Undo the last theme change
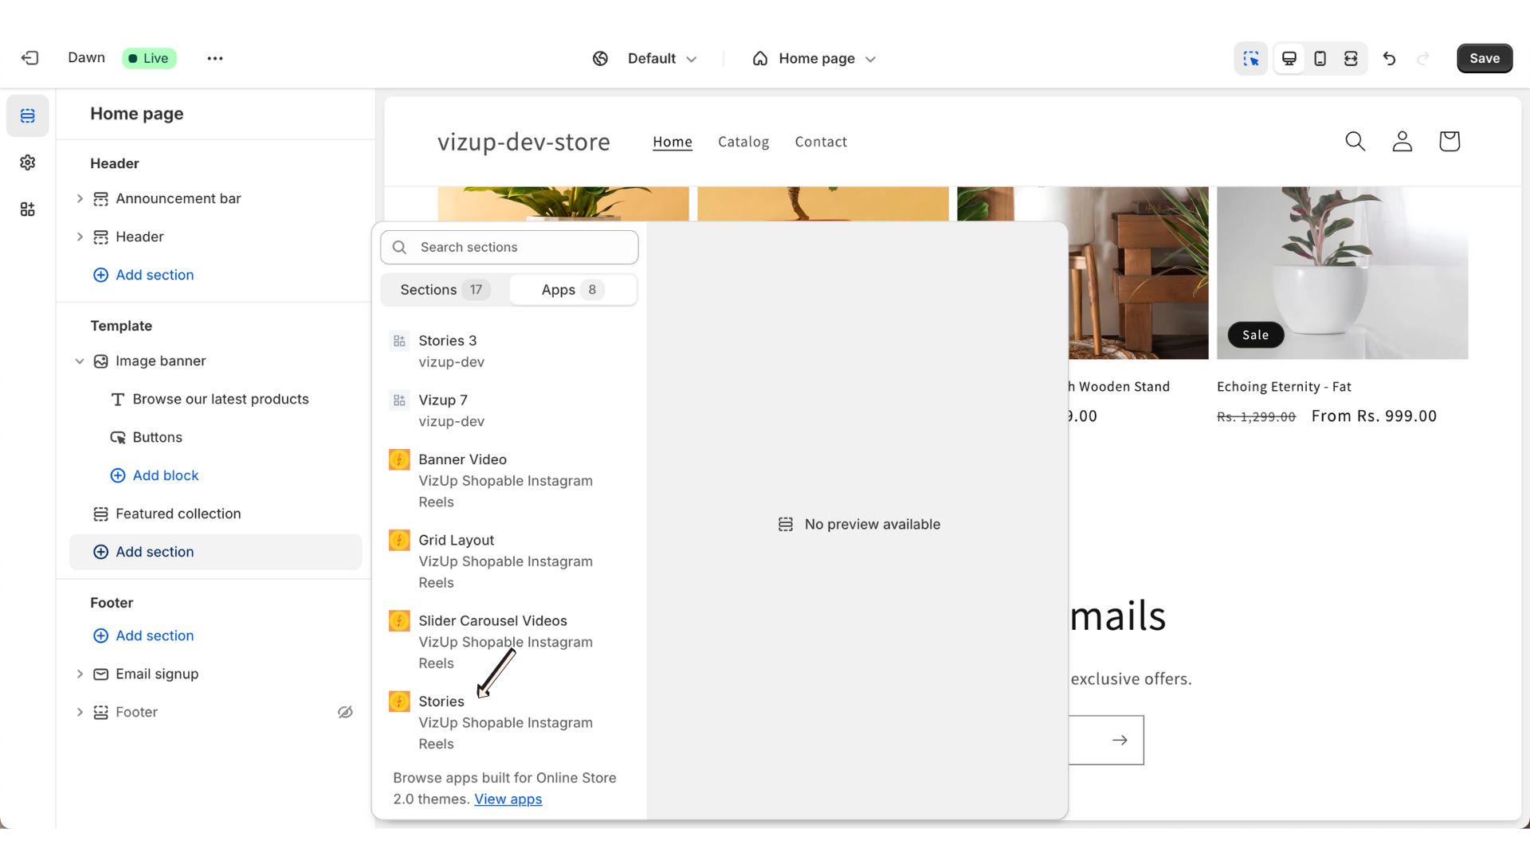 (x=1390, y=58)
